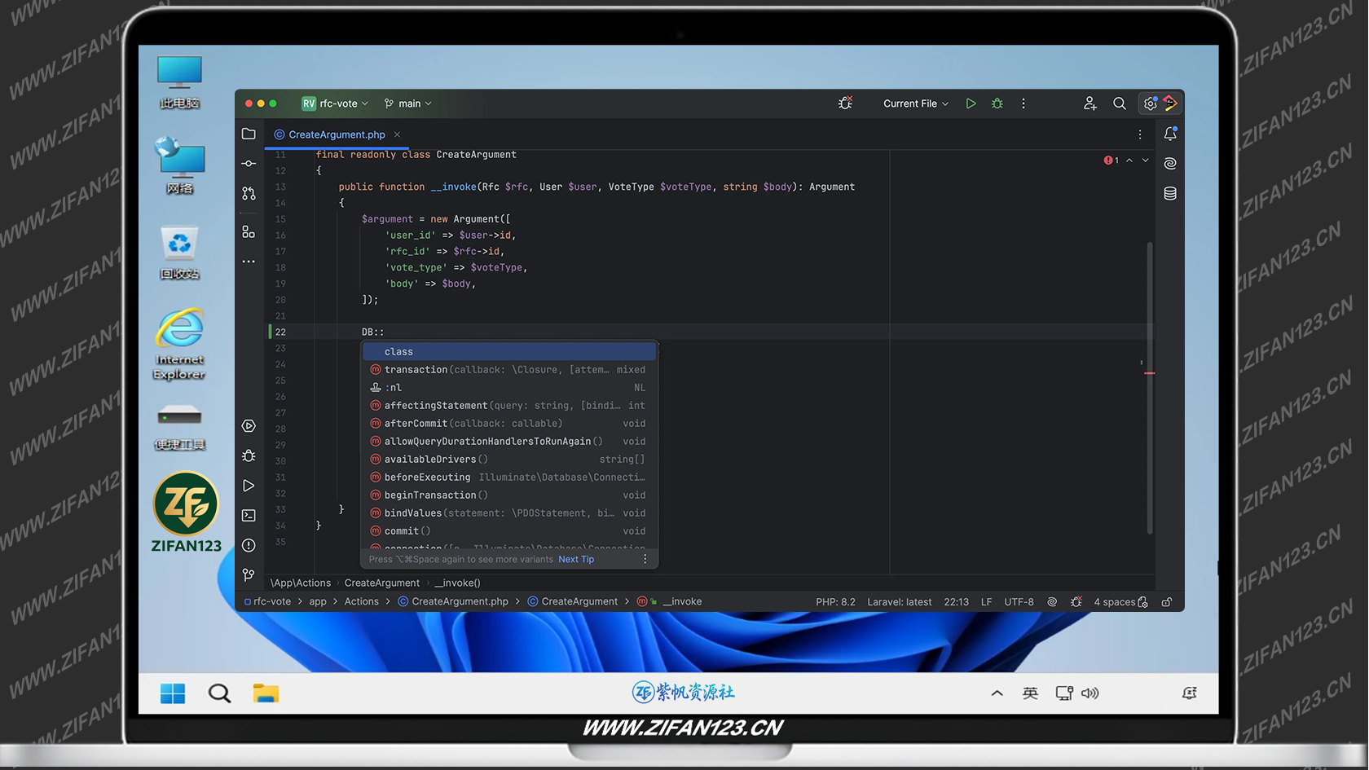1369x770 pixels.
Task: Open rfc-vote project dropdown
Action: coord(335,103)
